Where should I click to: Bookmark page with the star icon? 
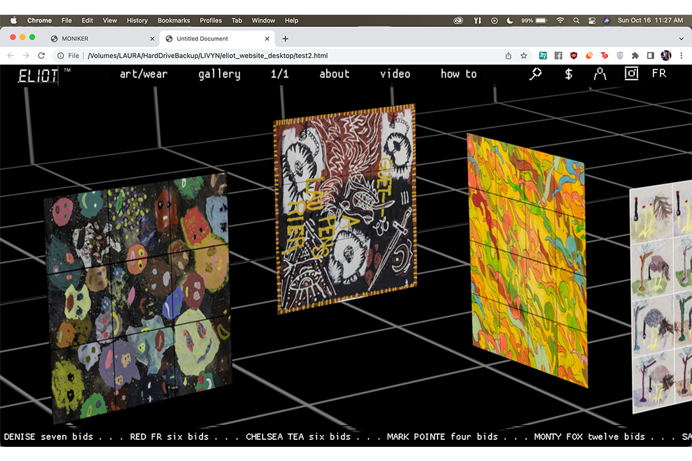(523, 56)
